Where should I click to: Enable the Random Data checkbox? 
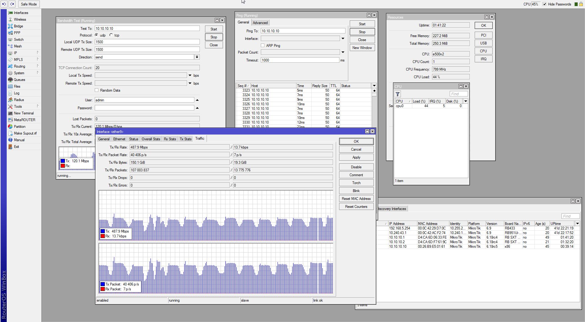click(x=97, y=90)
